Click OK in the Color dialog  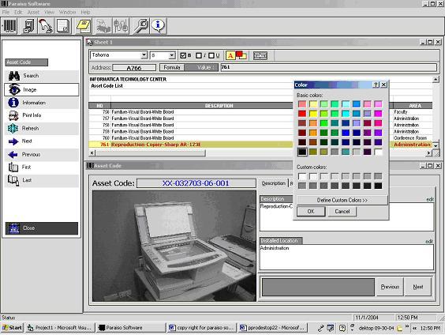click(x=311, y=212)
